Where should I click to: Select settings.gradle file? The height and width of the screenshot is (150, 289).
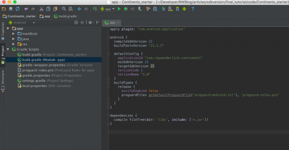(x=53, y=81)
